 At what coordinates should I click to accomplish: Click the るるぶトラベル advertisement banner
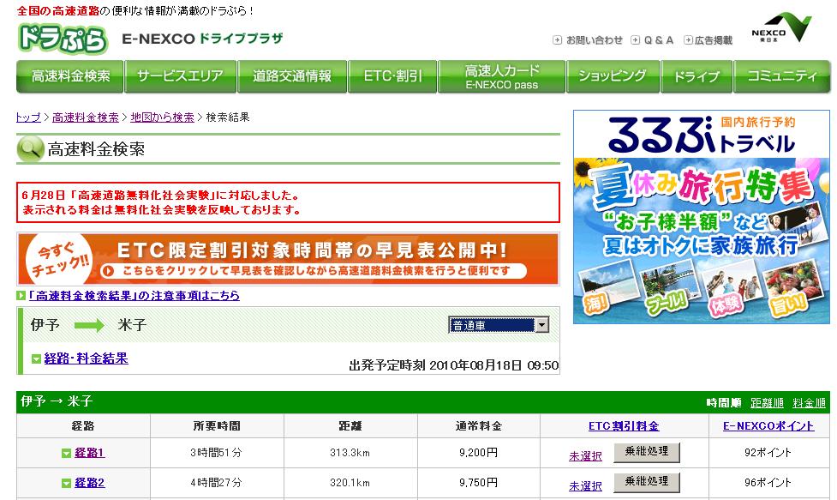[702, 217]
